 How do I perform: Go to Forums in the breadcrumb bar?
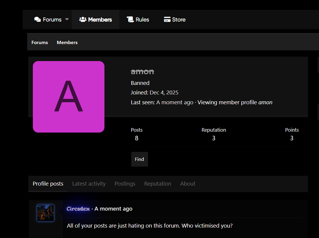pos(40,43)
